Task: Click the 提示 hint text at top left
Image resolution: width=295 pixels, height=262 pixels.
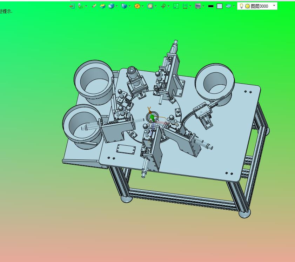Action: (x=7, y=11)
